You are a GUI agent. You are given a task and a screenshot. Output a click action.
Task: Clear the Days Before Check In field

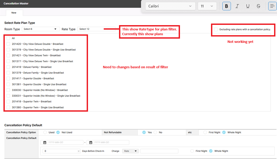point(78,151)
